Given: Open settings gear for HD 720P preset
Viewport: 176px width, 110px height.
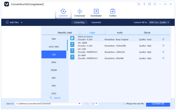Looking at the screenshot, I should 163,52.
